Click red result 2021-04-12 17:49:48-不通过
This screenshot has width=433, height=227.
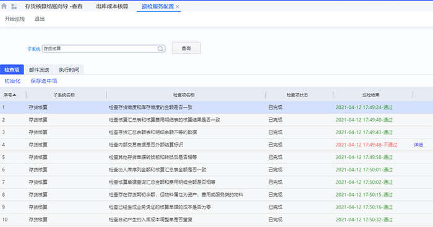click(x=366, y=145)
